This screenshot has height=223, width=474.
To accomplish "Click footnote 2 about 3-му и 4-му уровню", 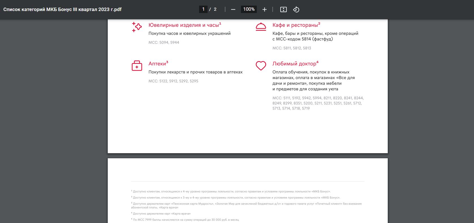I will 236,198.
